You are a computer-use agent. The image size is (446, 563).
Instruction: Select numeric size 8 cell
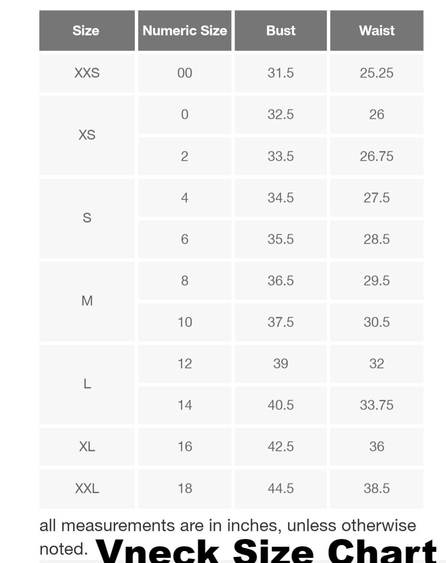184,280
